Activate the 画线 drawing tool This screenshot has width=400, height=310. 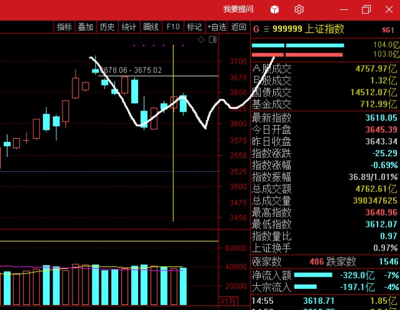coord(151,27)
